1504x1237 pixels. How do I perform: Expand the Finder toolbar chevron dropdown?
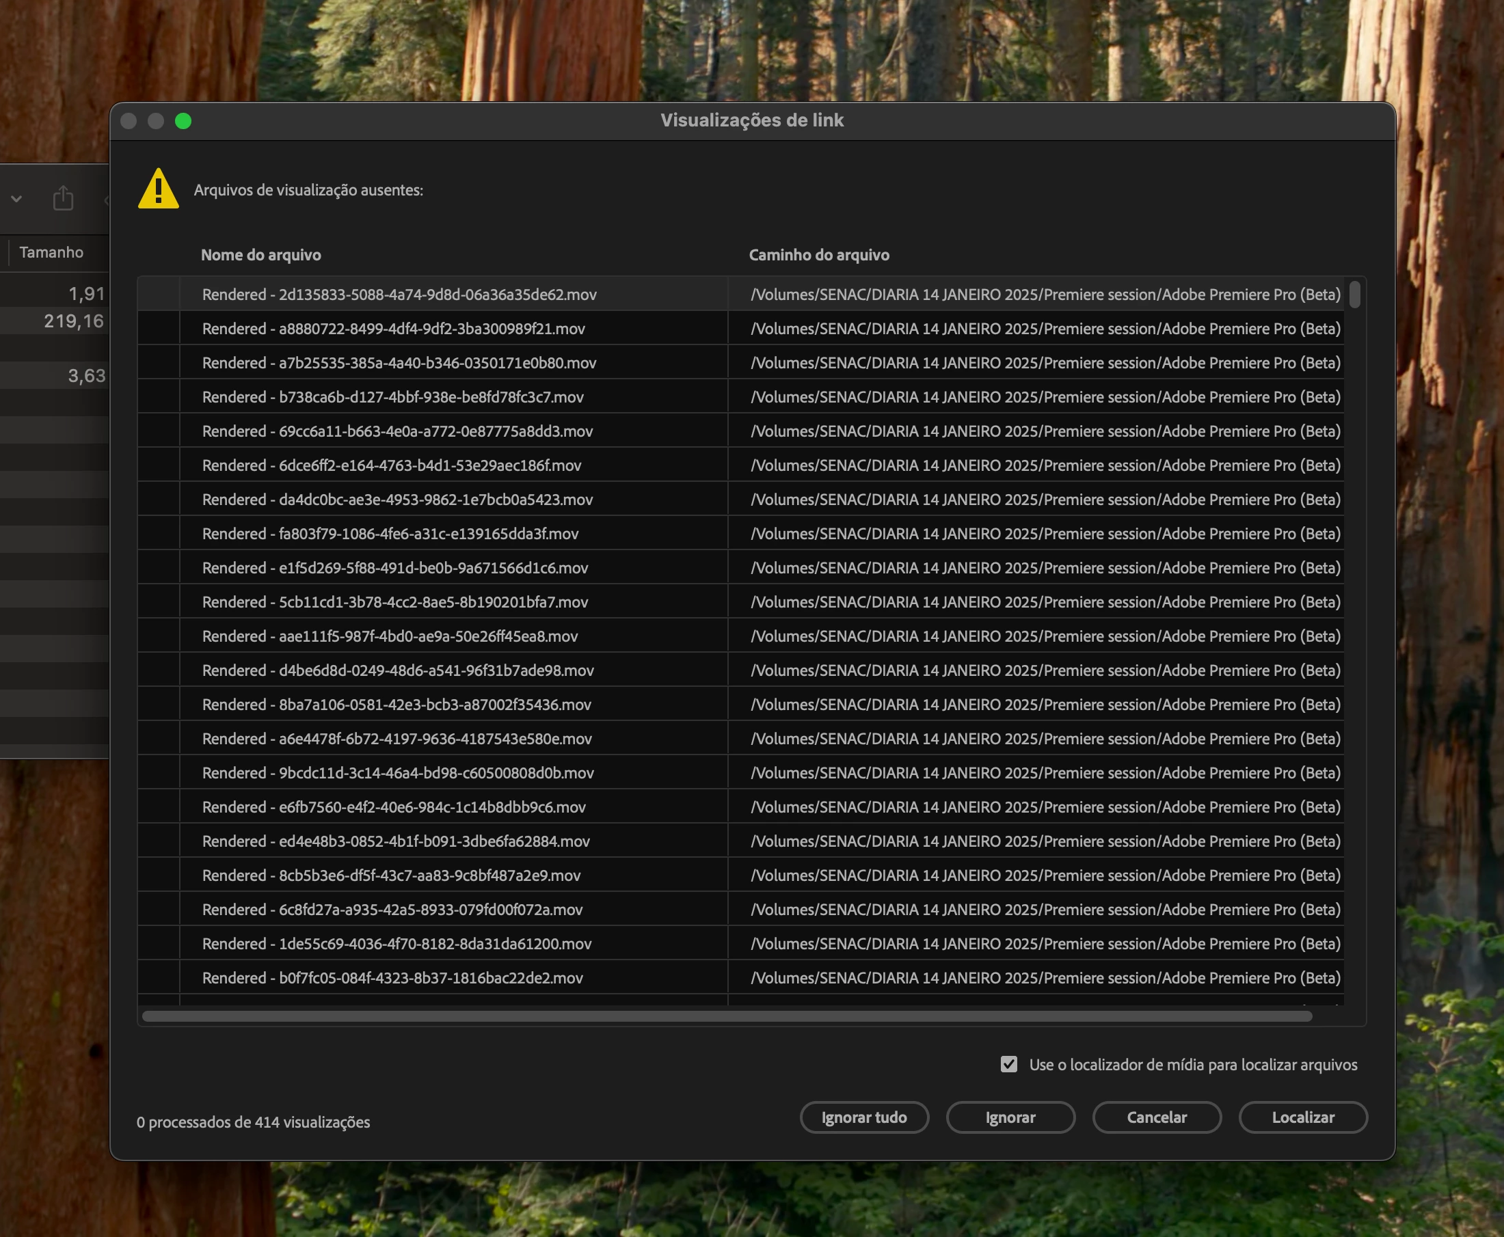[16, 200]
